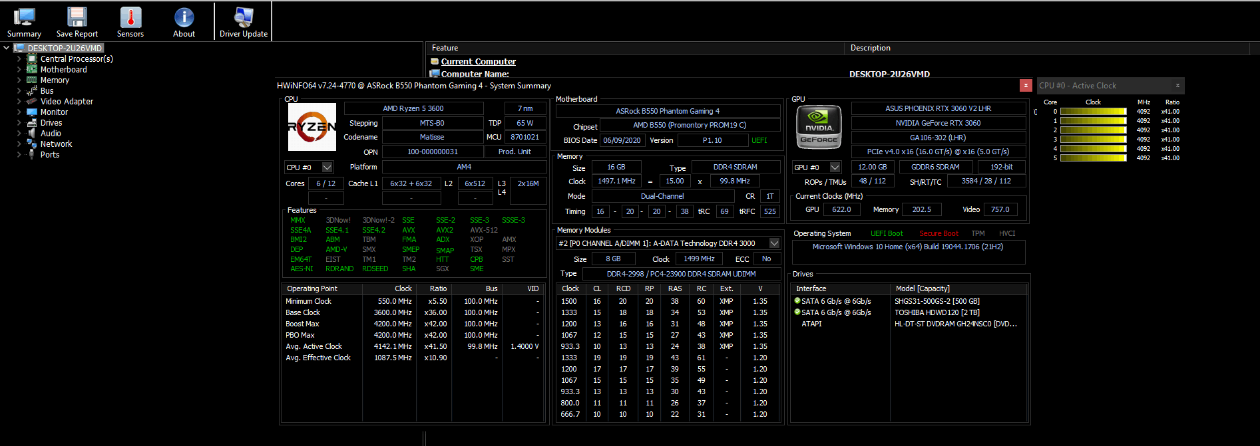The width and height of the screenshot is (1260, 446).
Task: Click the Drives tree icon
Action: click(x=31, y=122)
